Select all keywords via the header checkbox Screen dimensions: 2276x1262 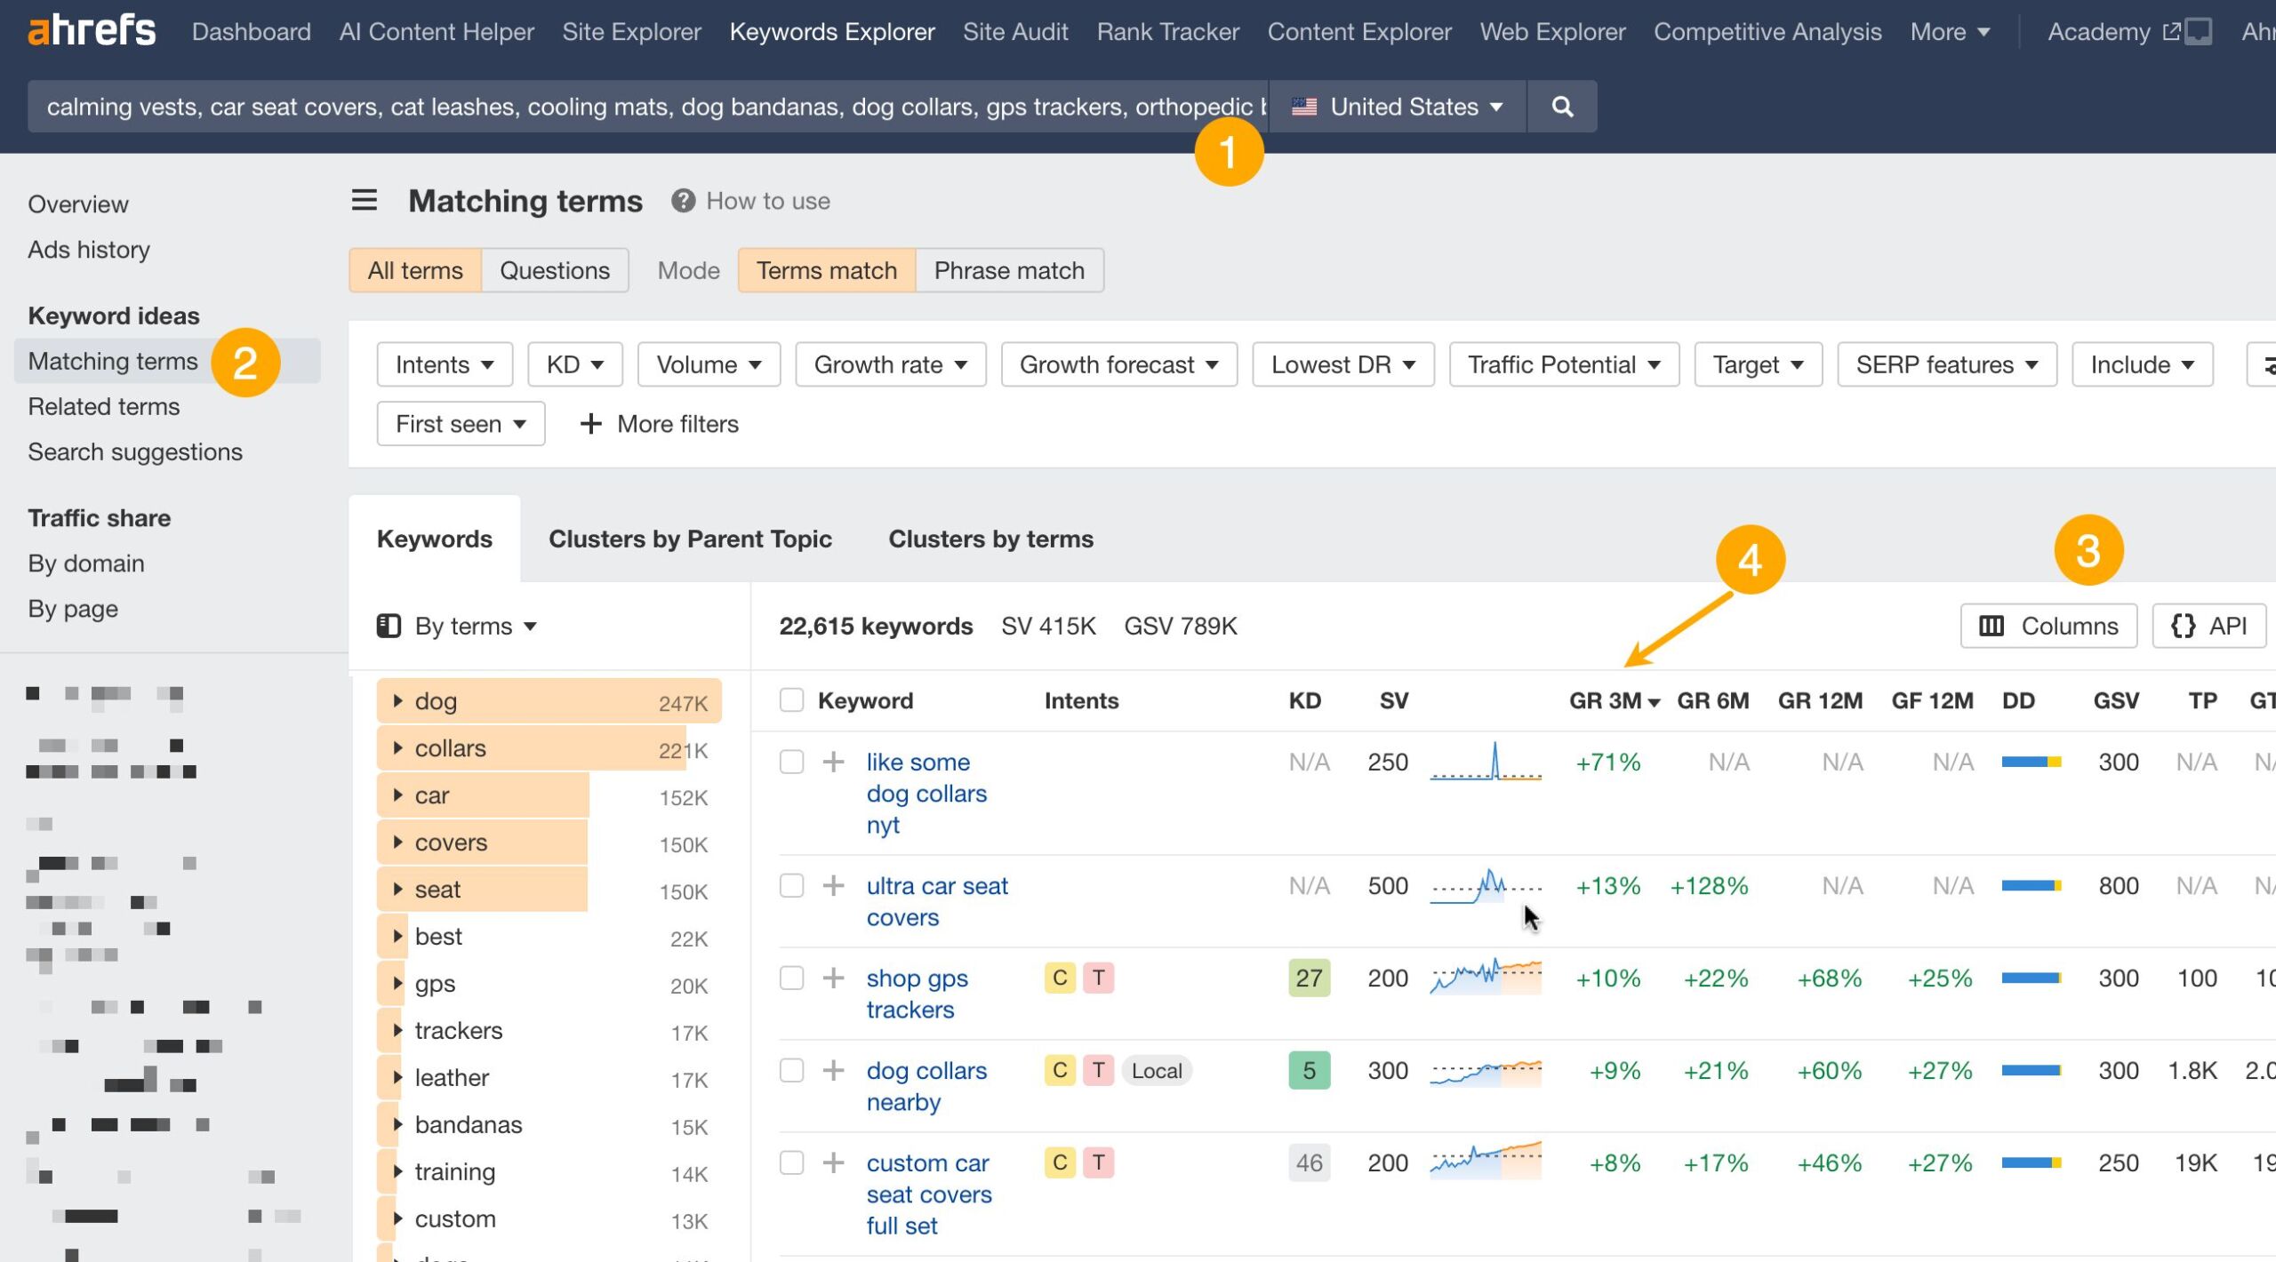pos(791,699)
